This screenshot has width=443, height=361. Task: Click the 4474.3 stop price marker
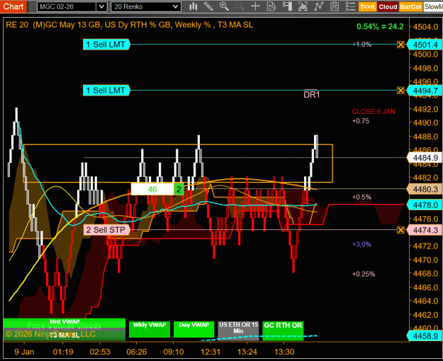425,230
